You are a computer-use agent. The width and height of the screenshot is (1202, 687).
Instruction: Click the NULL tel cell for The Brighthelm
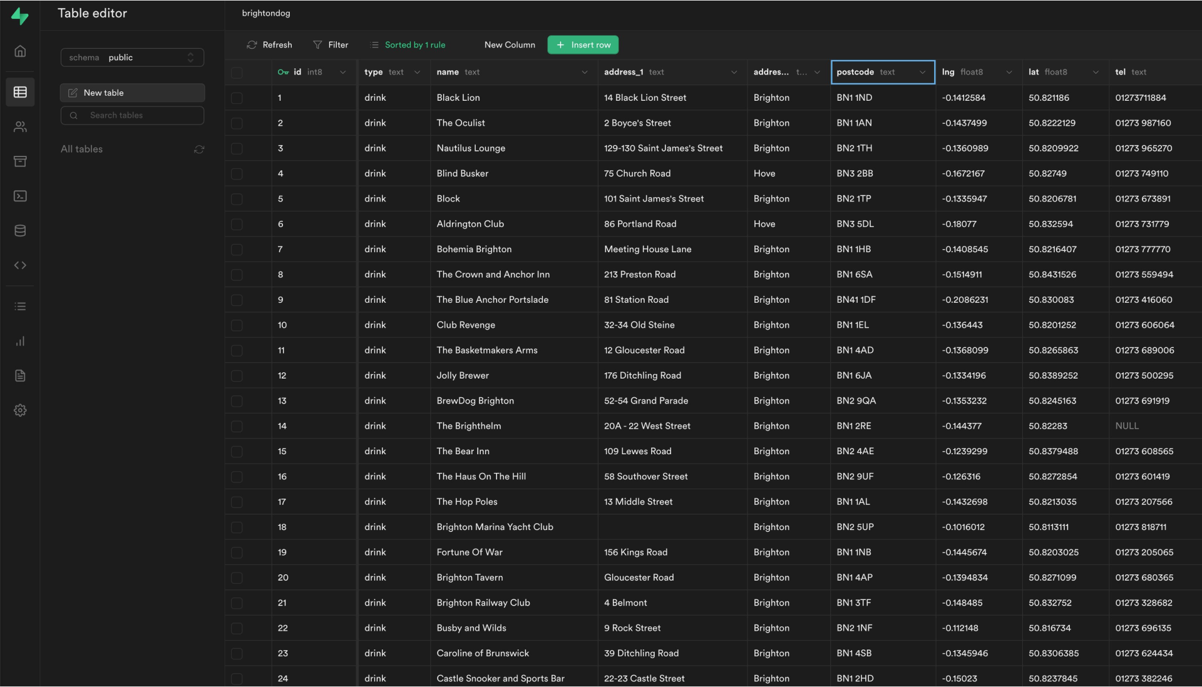(x=1154, y=426)
